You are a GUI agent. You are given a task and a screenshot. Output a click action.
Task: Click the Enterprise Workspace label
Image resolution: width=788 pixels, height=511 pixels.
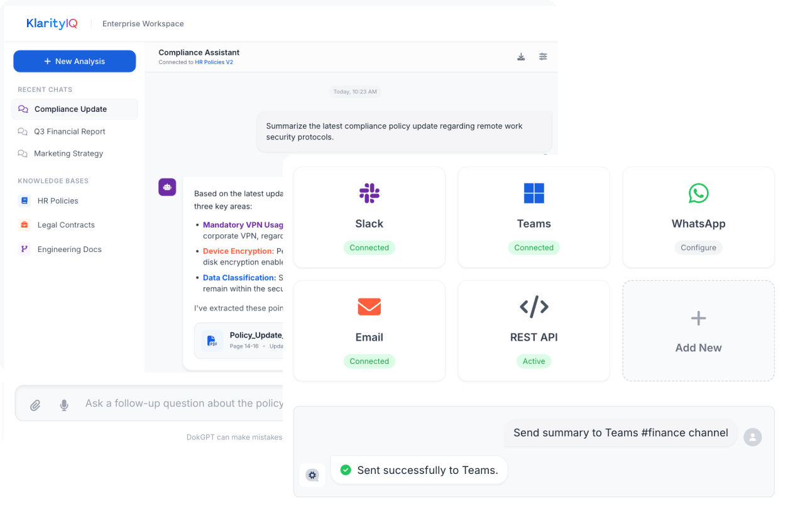(x=143, y=24)
